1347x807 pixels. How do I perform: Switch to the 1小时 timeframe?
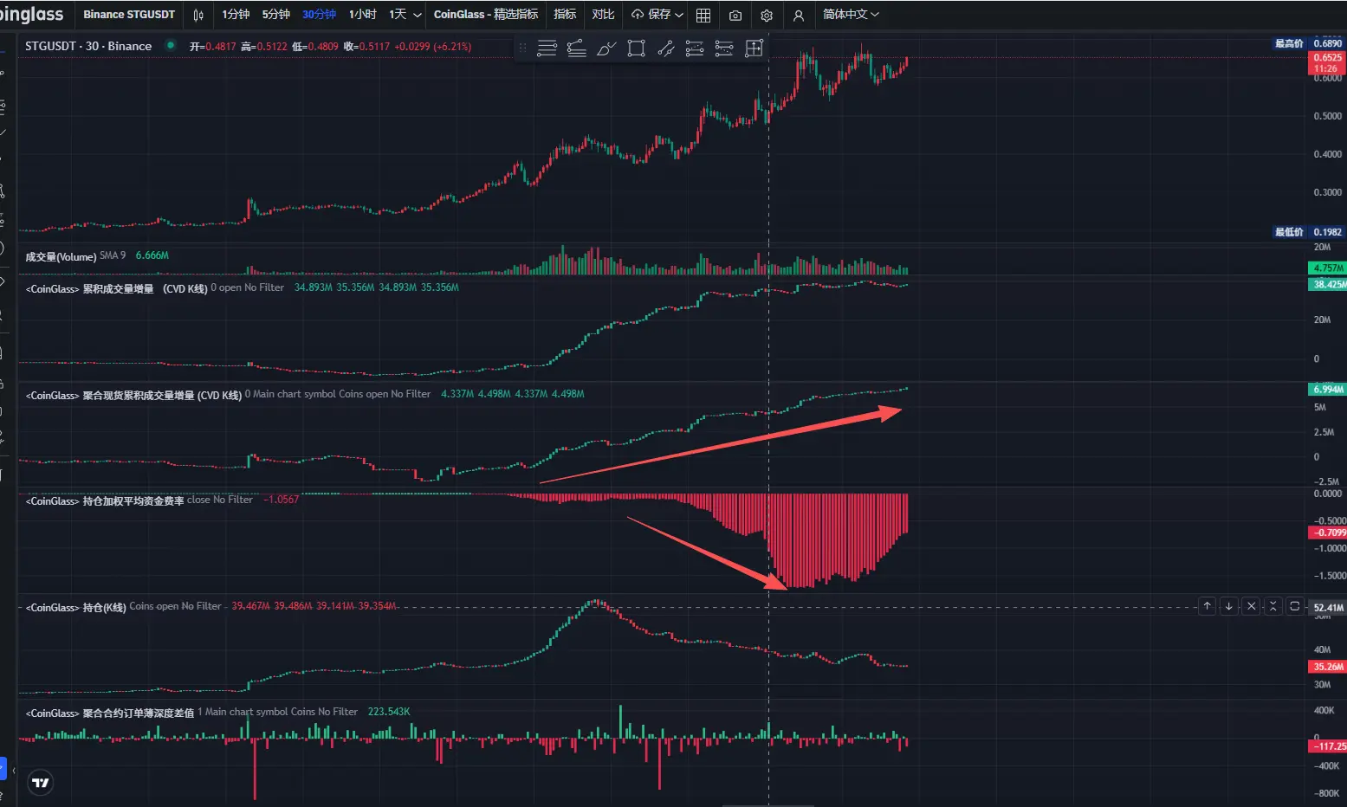click(362, 15)
